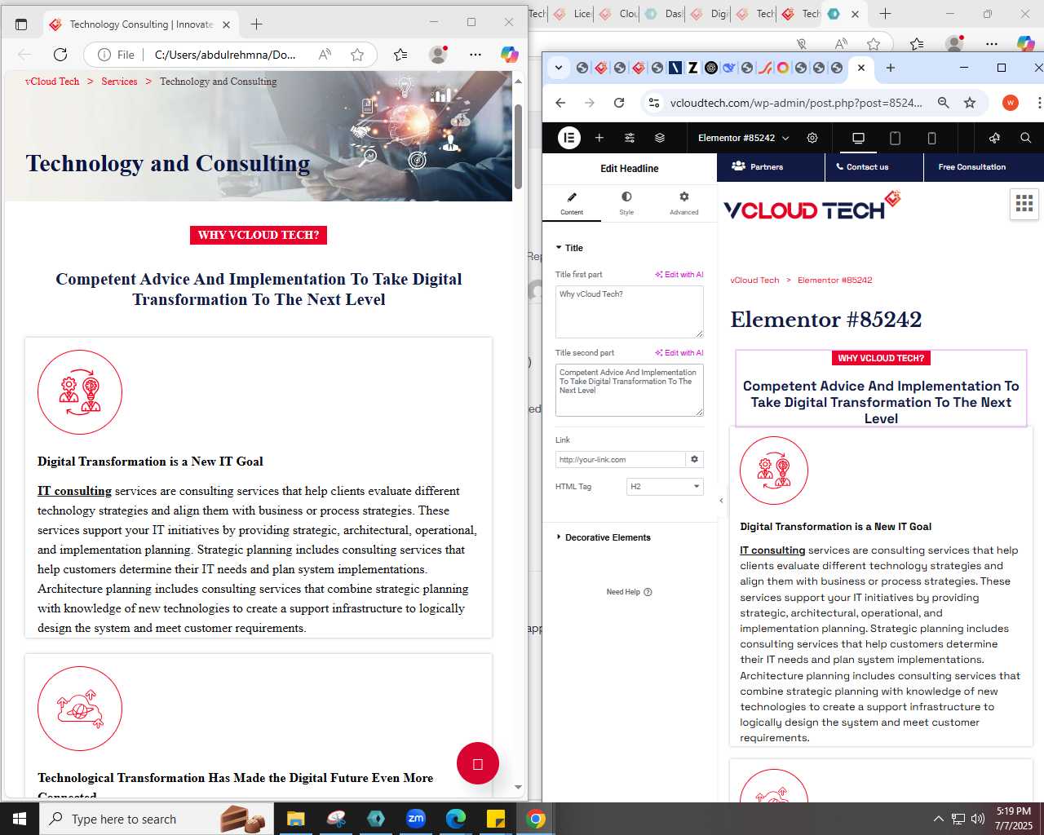The height and width of the screenshot is (835, 1044).
Task: Open Edge settings and more menu
Action: 476,55
